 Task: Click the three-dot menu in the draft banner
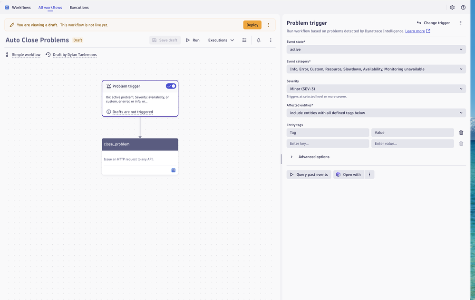268,25
